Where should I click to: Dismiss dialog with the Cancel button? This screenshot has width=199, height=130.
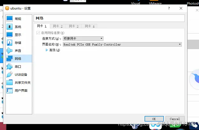coord(175,119)
